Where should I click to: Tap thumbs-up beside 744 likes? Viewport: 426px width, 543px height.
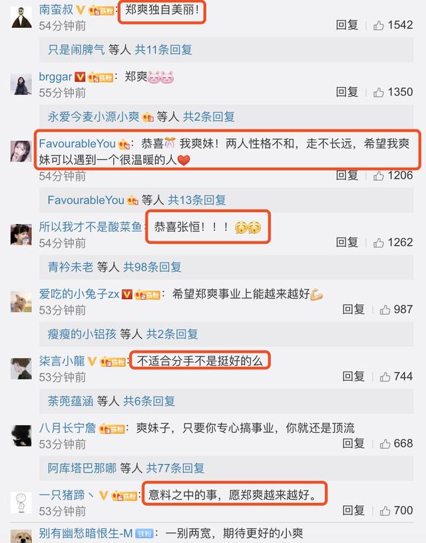[x=385, y=376]
